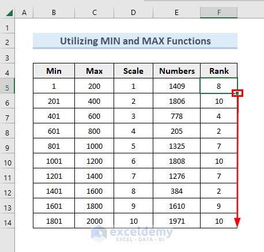Select column E header

click(x=176, y=13)
